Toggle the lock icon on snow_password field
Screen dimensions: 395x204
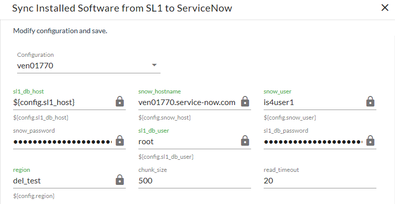point(120,141)
